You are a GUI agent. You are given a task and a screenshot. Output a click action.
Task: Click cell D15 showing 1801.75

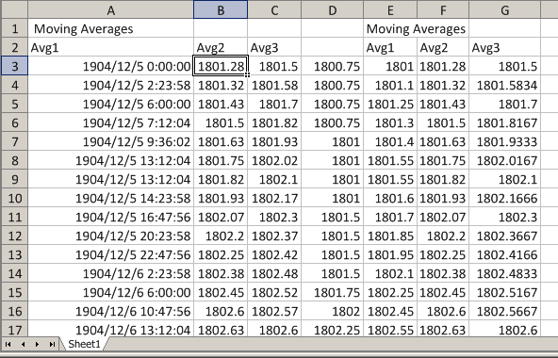[x=332, y=292]
